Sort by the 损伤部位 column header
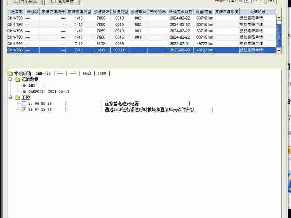The height and width of the screenshot is (218, 291). pyautogui.click(x=138, y=12)
